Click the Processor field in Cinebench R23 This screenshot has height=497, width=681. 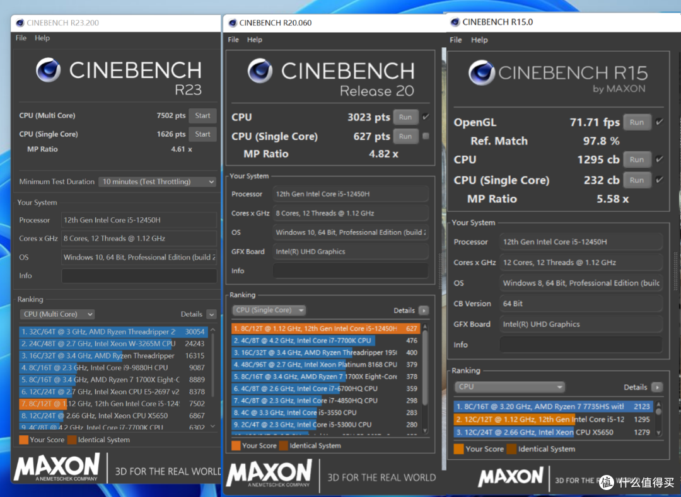pyautogui.click(x=139, y=220)
